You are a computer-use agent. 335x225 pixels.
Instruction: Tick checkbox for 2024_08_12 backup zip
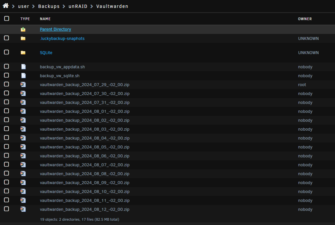pyautogui.click(x=7, y=209)
